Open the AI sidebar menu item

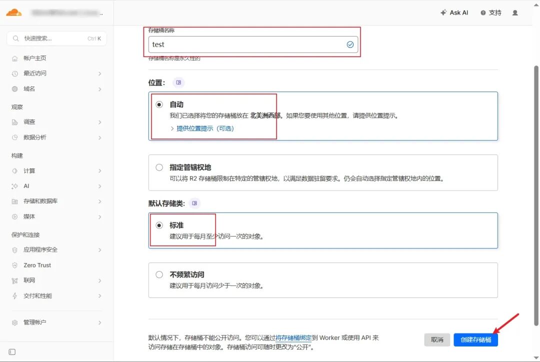pos(57,186)
